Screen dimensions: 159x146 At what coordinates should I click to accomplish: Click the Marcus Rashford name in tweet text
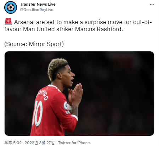click(99, 29)
